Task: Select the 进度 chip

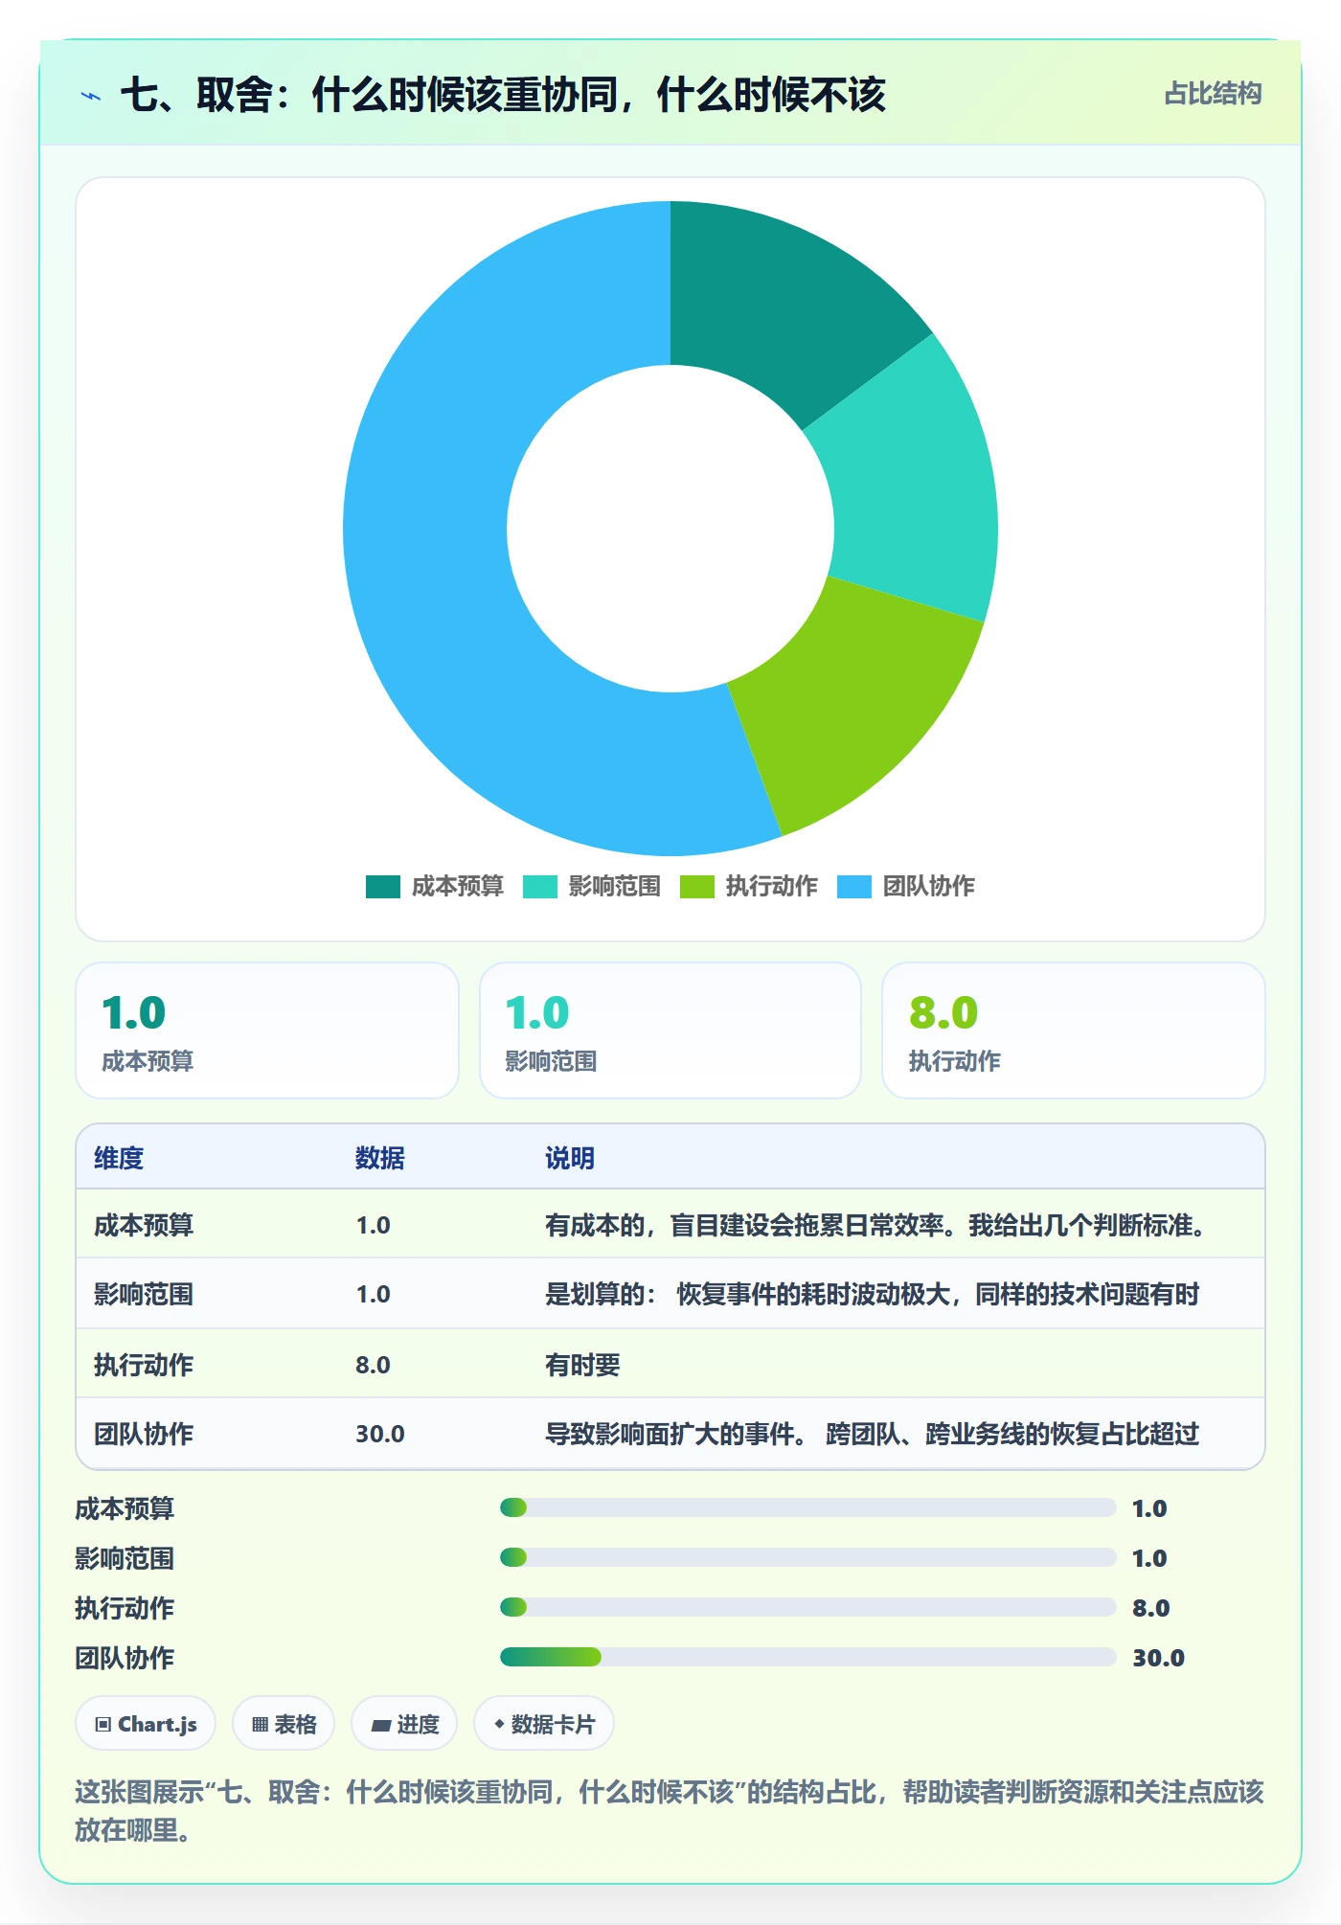Action: [404, 1724]
